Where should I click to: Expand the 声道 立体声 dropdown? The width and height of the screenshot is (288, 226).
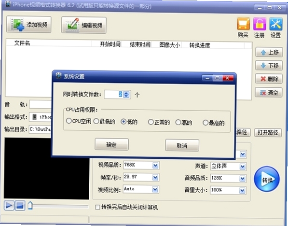pyautogui.click(x=243, y=167)
